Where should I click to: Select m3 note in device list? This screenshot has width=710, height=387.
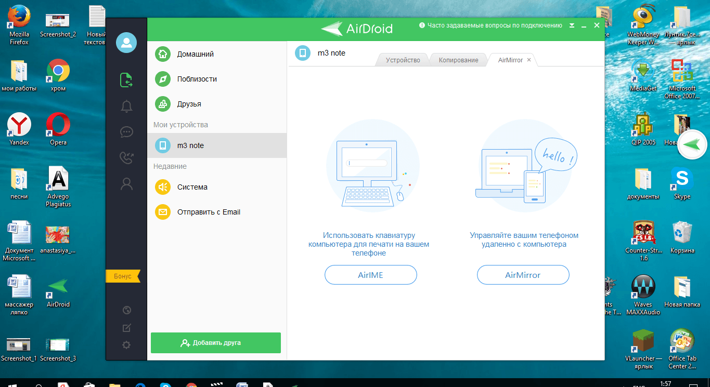[216, 145]
